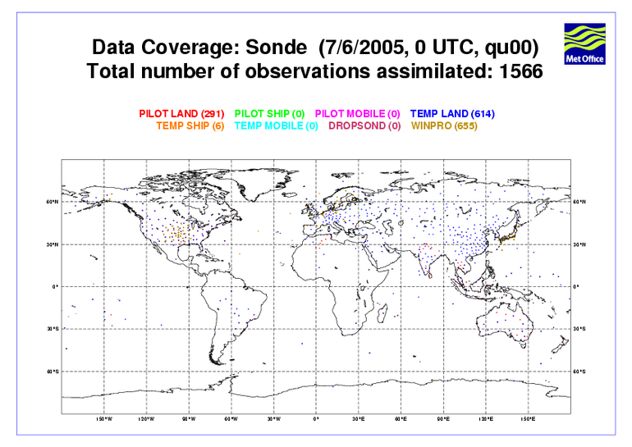Viewport: 632px width, 447px height.
Task: Select the PILOT SHIP (0) legend entry
Action: coord(270,113)
